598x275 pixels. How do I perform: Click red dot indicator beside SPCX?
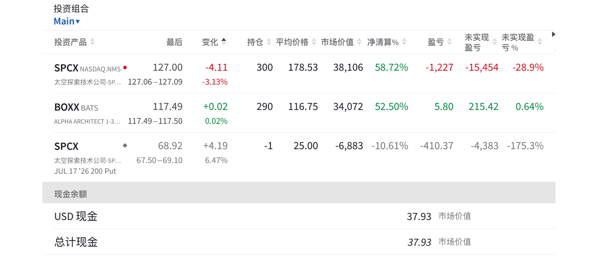125,68
